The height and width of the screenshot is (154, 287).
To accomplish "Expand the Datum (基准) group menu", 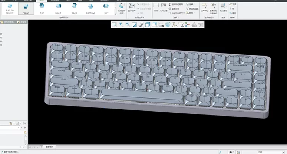I will (232, 17).
